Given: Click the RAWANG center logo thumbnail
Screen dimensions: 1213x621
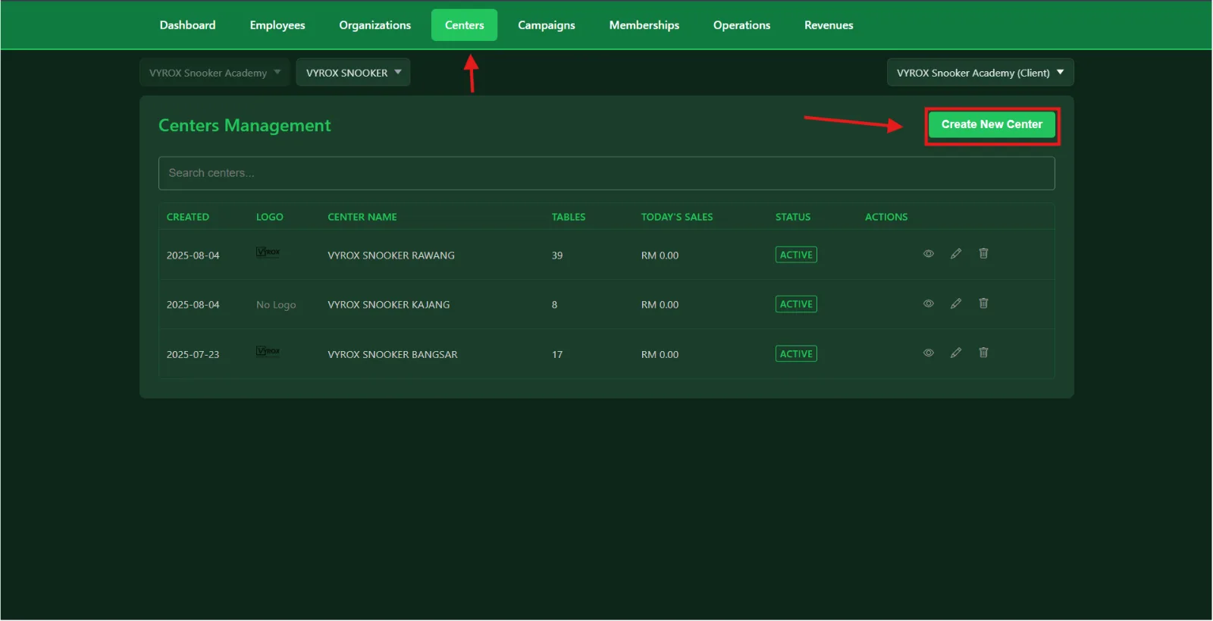Looking at the screenshot, I should pos(268,252).
